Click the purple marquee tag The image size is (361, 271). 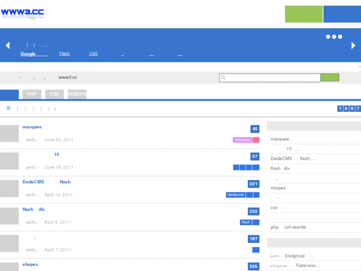(242, 140)
